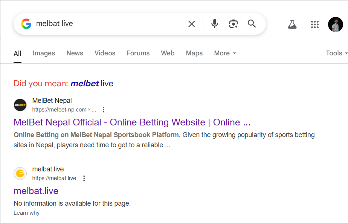Switch to the News tab

click(75, 53)
